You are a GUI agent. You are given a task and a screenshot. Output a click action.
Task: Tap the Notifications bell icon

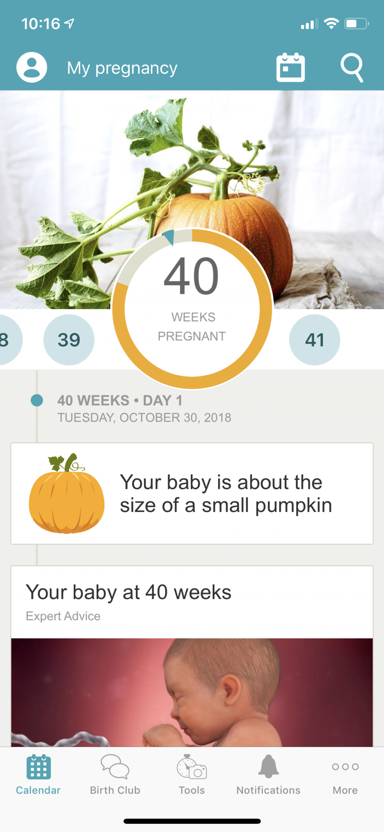click(x=268, y=767)
